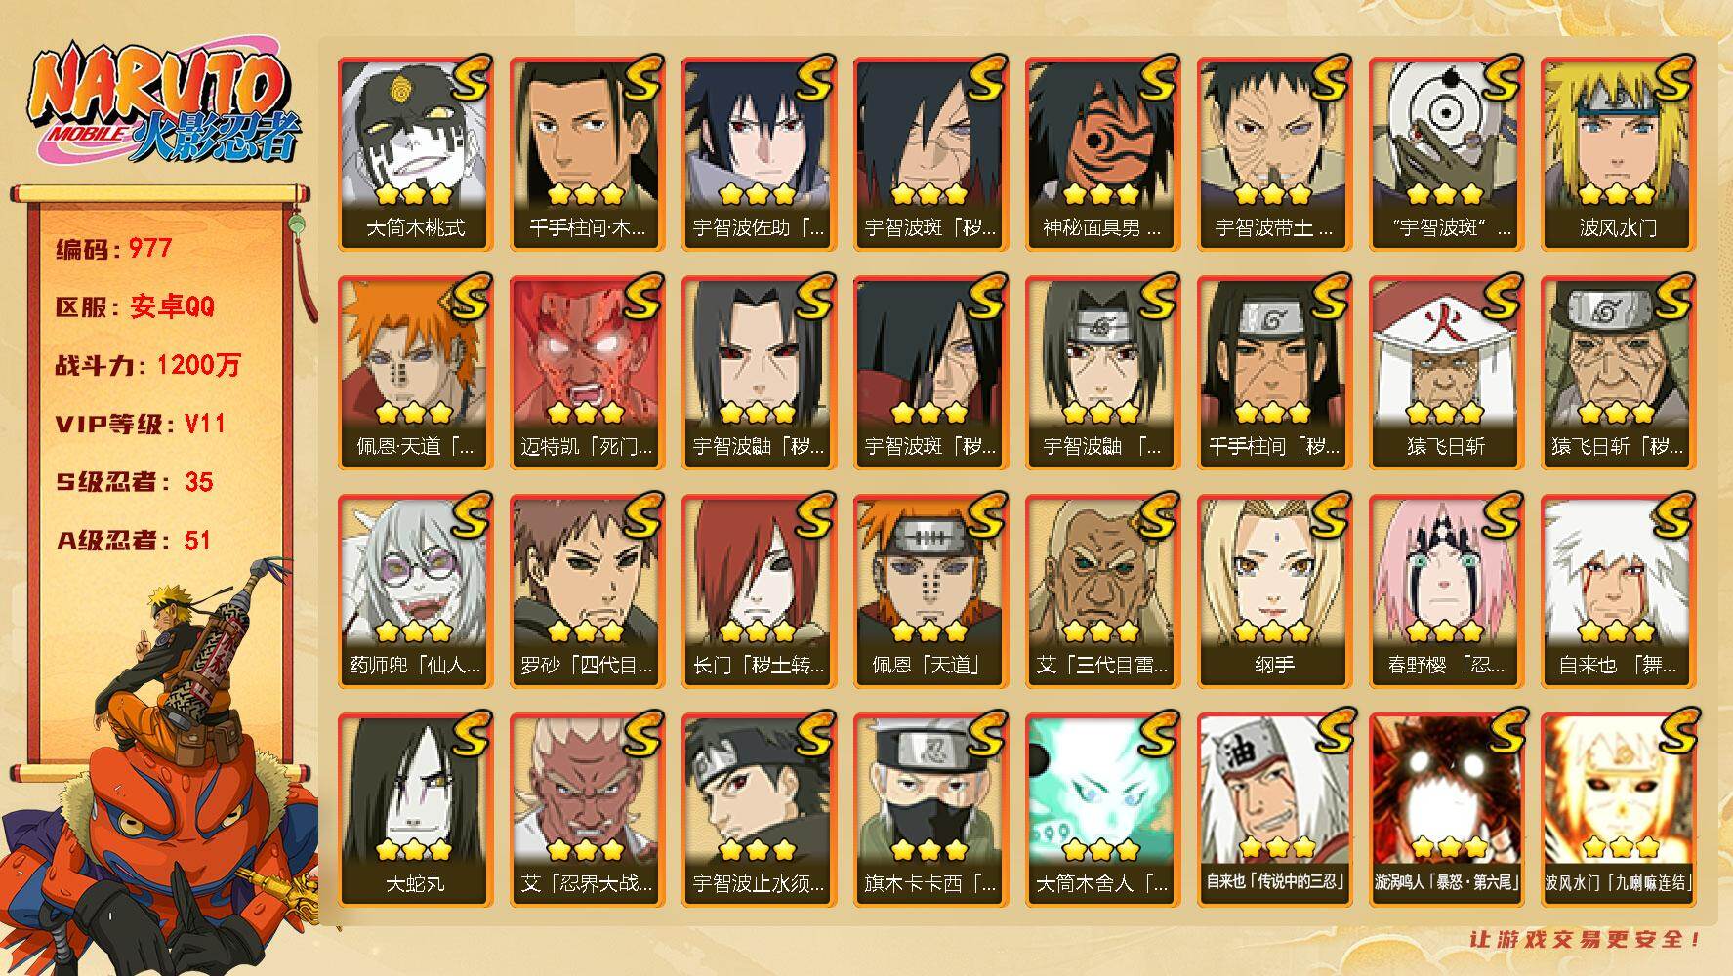Select the 迈特凯「死门」red card
This screenshot has width=1733, height=976.
(587, 373)
